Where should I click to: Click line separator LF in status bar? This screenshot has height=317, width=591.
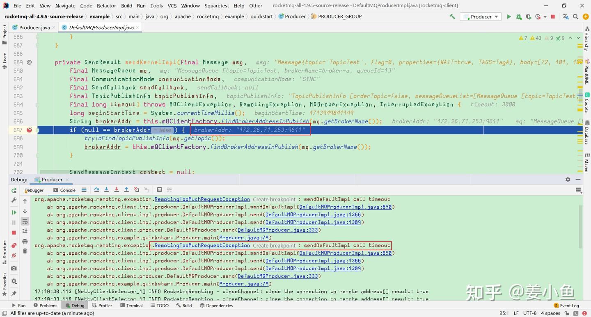pyautogui.click(x=517, y=313)
